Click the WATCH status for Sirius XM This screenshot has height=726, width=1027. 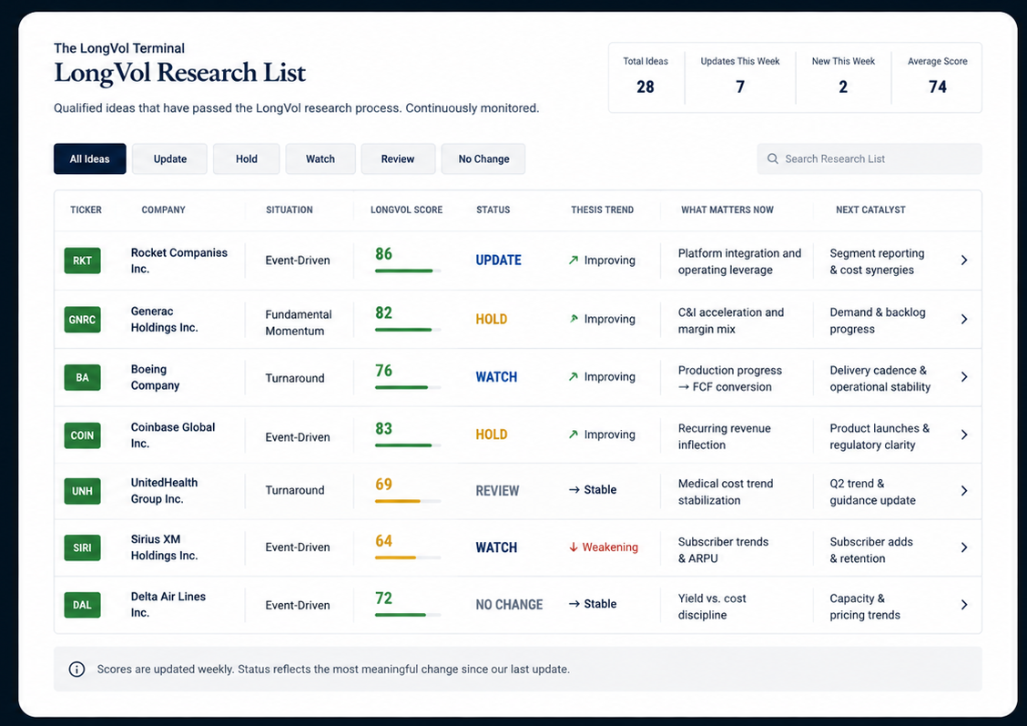point(496,547)
